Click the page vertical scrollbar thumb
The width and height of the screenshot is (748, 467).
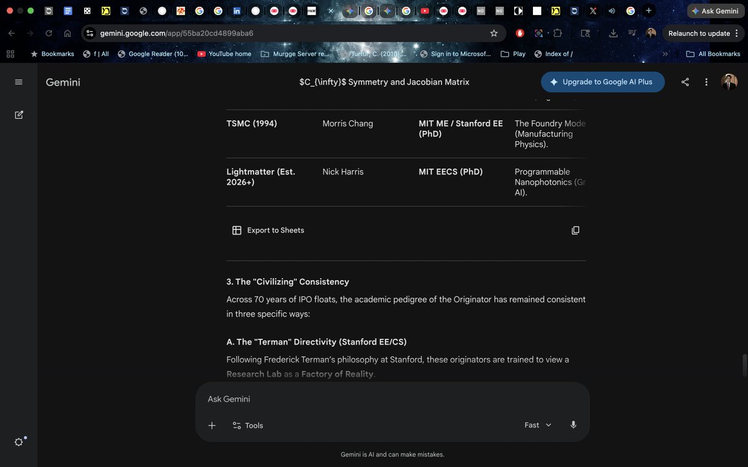743,365
